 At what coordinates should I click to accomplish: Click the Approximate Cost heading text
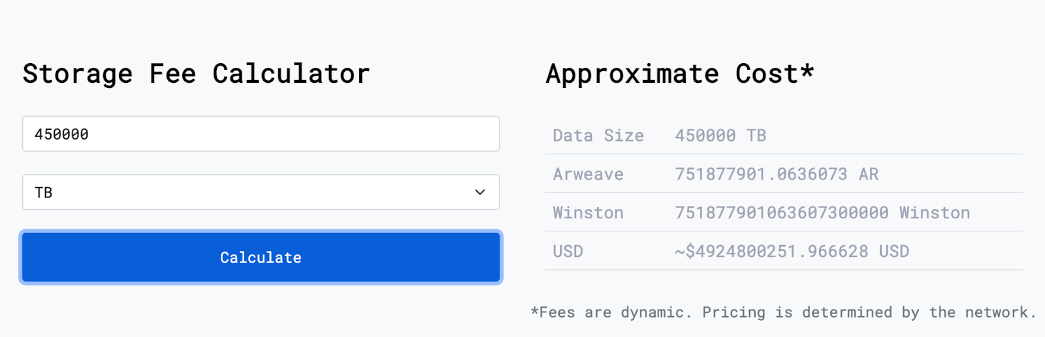coord(671,74)
